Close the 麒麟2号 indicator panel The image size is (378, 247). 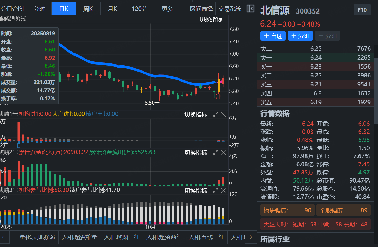click(223, 152)
